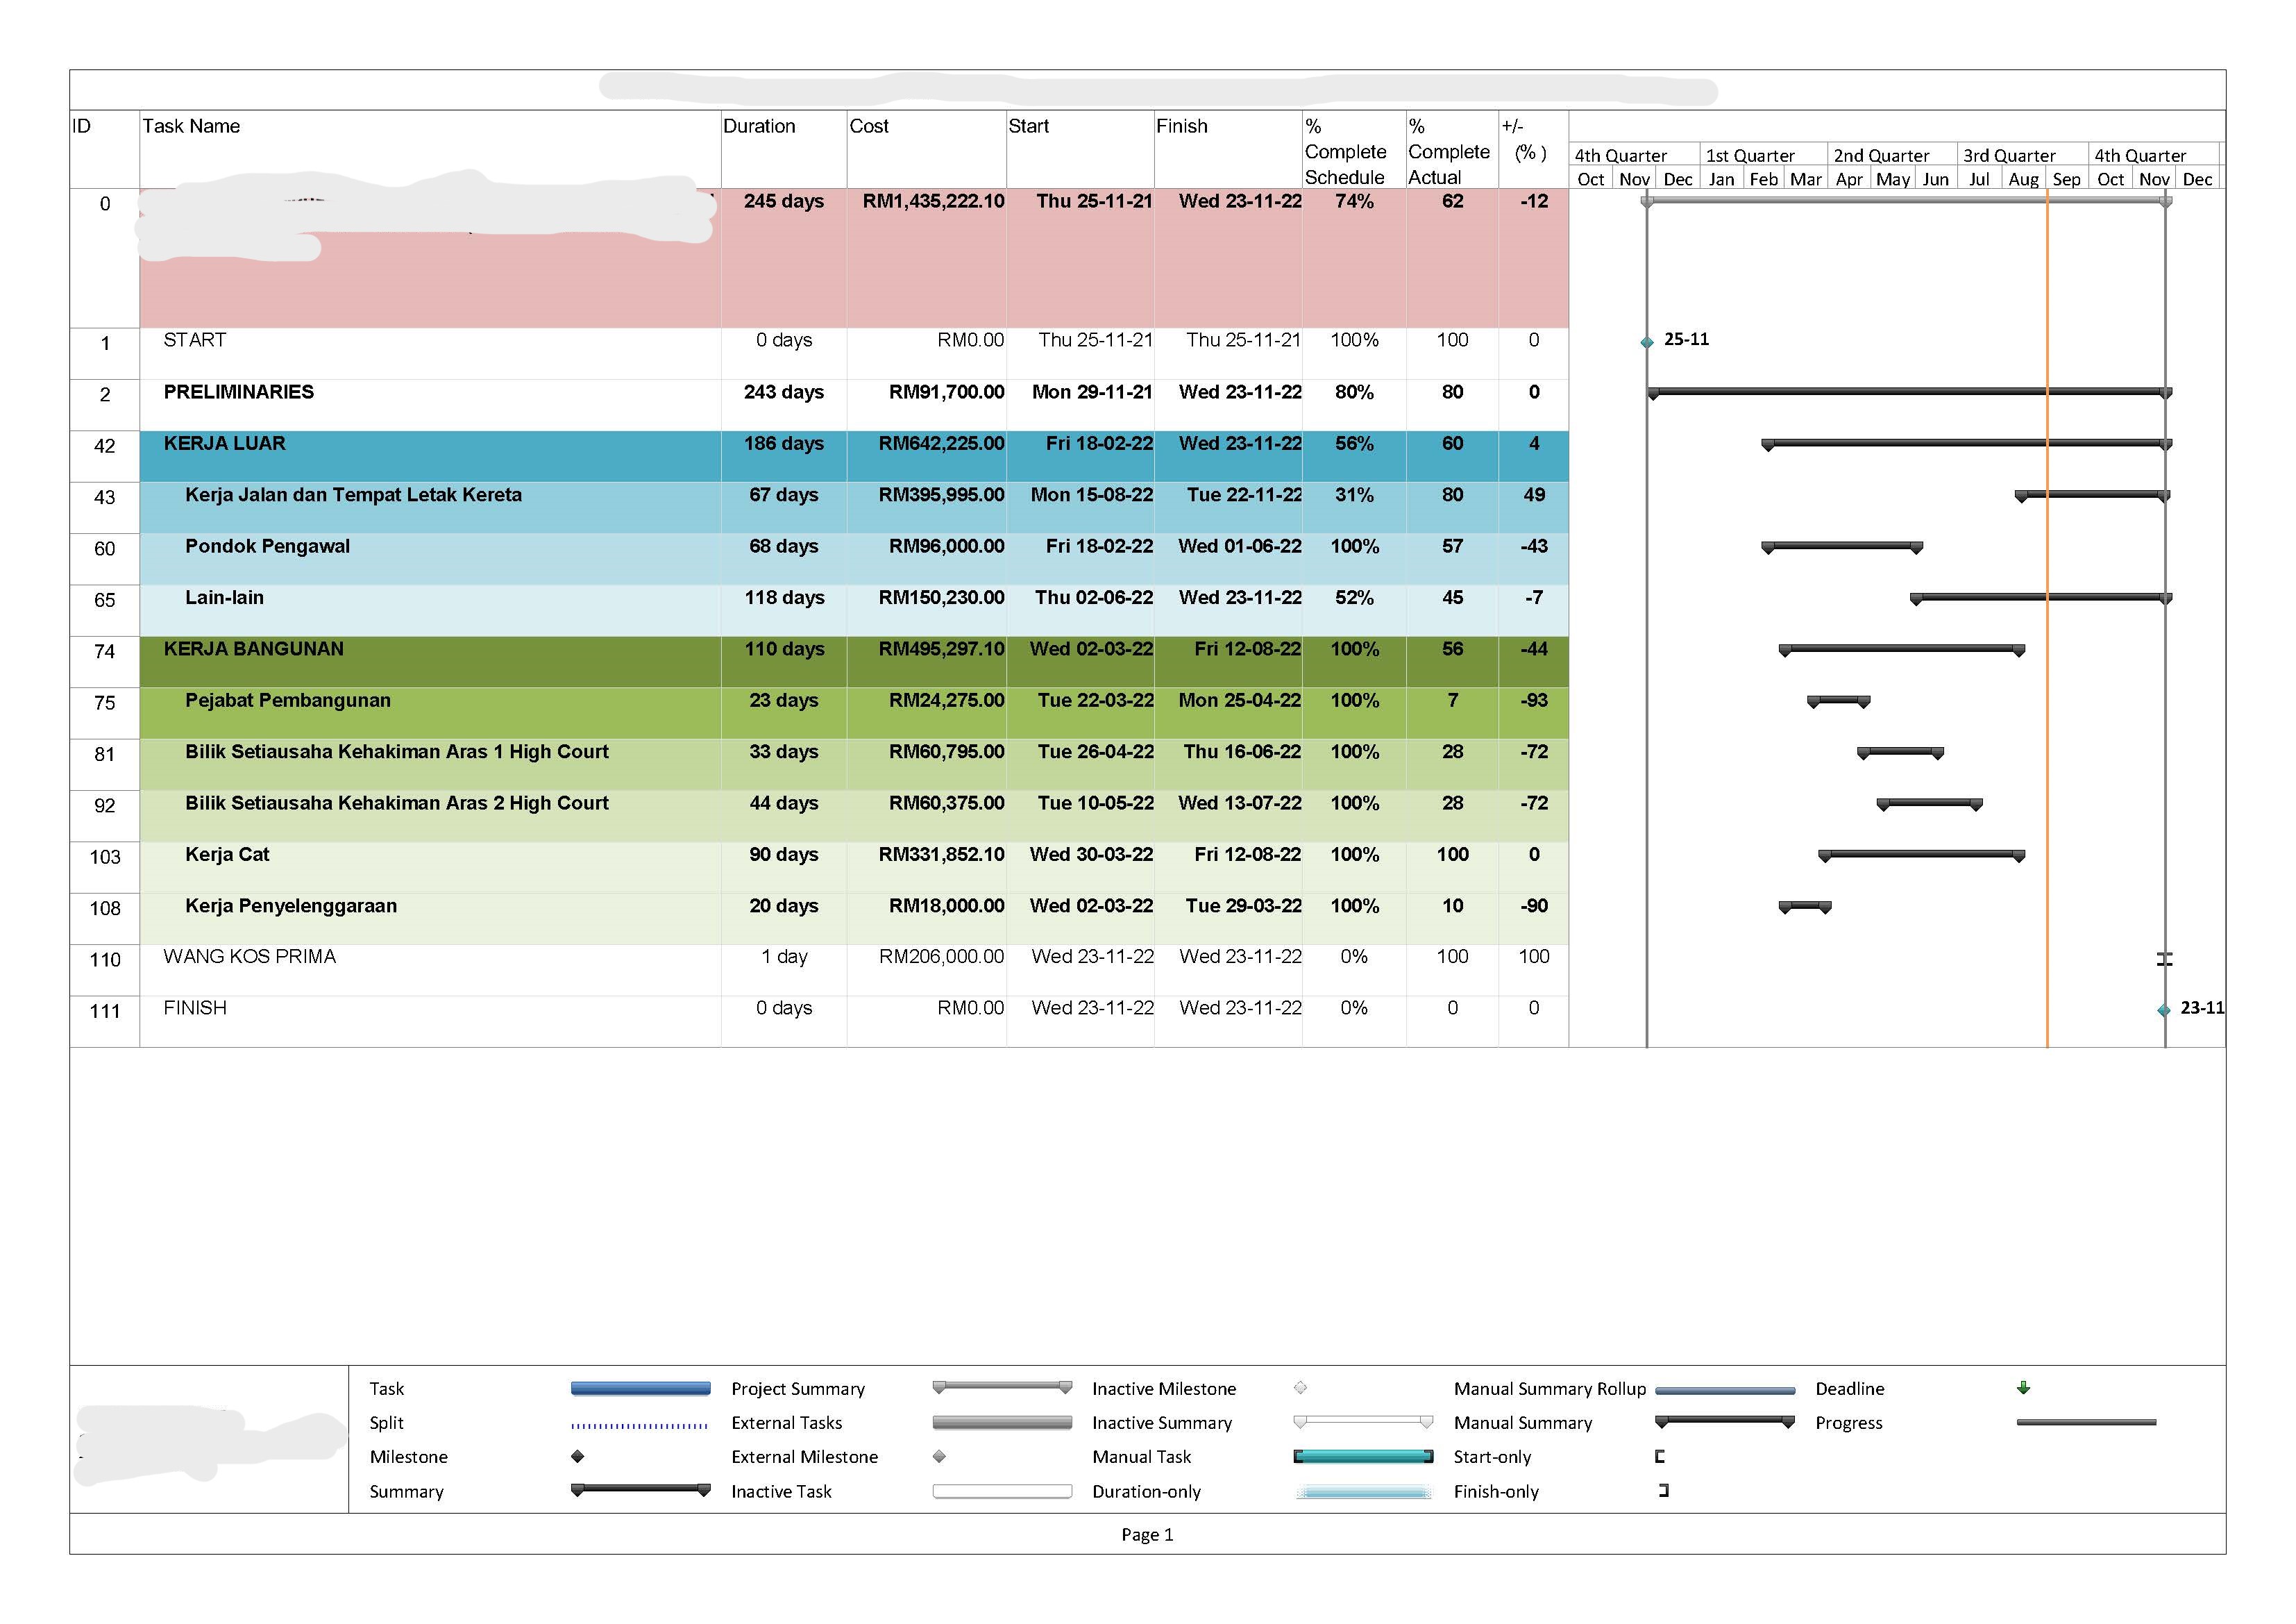Click the Deadline green arrow legend icon
Image resolution: width=2296 pixels, height=1624 pixels.
pos(2024,1388)
